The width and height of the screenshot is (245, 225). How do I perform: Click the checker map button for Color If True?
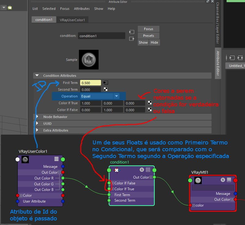pyautogui.click(x=150, y=103)
